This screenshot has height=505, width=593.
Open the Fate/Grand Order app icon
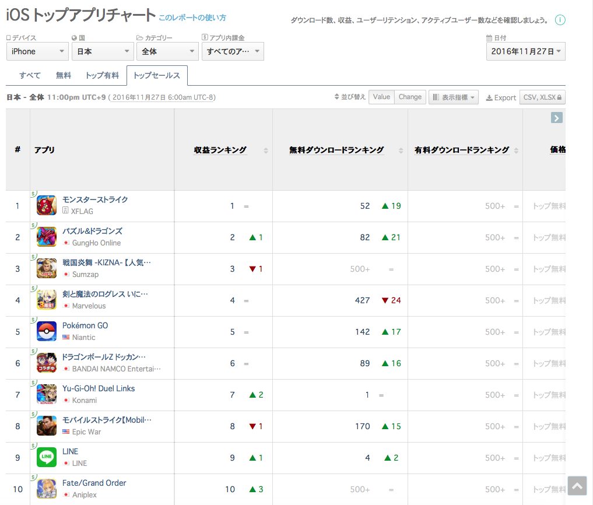[47, 488]
